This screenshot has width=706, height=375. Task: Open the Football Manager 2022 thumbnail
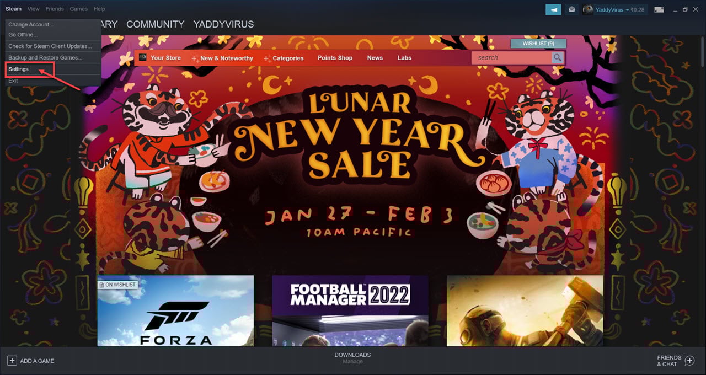click(x=350, y=311)
